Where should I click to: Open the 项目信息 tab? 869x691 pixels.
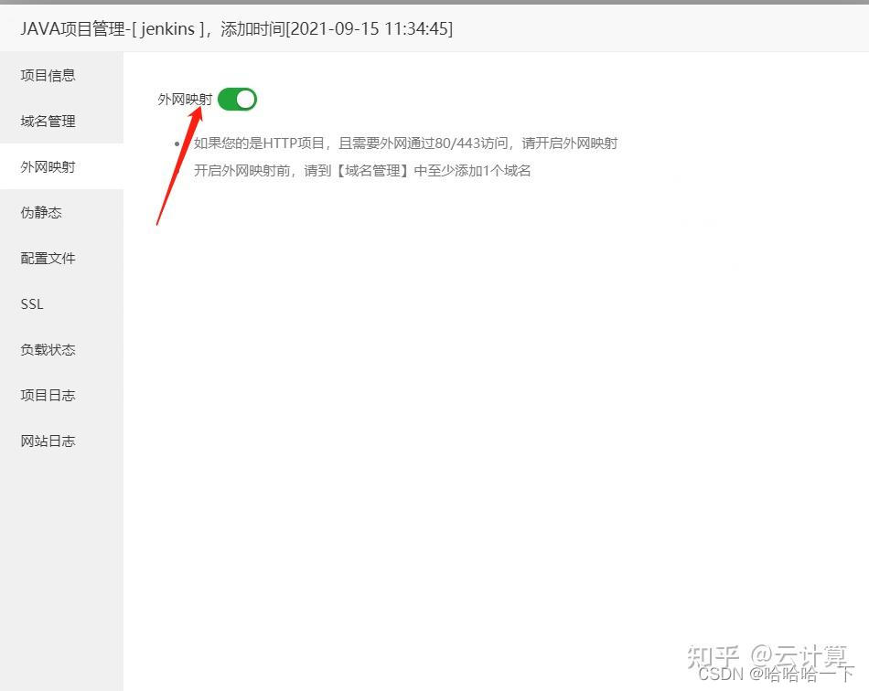(x=48, y=75)
